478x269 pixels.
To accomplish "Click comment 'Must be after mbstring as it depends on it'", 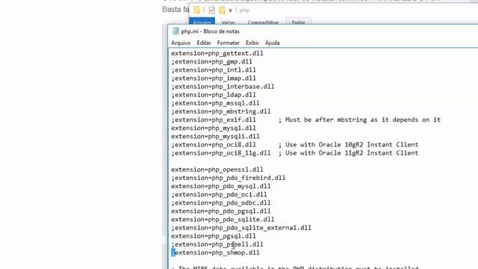I will click(363, 120).
